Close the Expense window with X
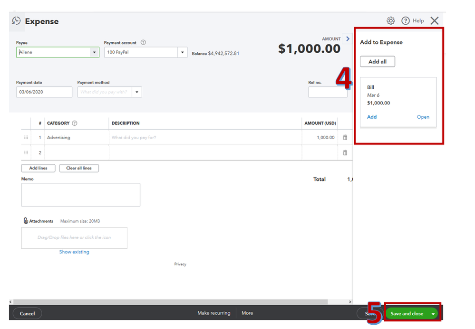The width and height of the screenshot is (475, 329). pos(435,20)
